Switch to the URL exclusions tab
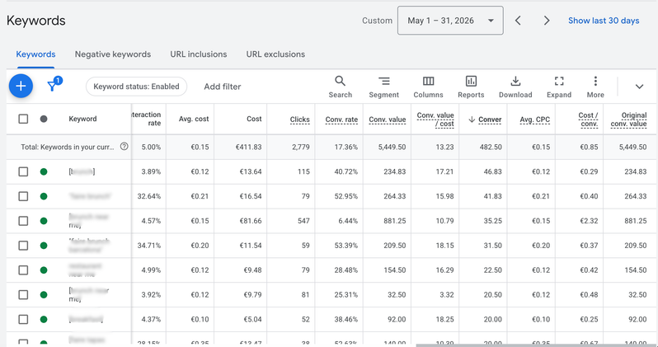658x347 pixels. [275, 54]
